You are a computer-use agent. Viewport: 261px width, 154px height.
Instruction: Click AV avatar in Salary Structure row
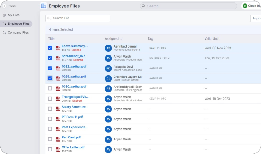pos(108,109)
